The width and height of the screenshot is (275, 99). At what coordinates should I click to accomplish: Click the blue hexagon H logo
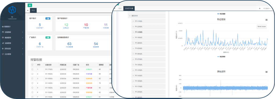(x=12, y=10)
